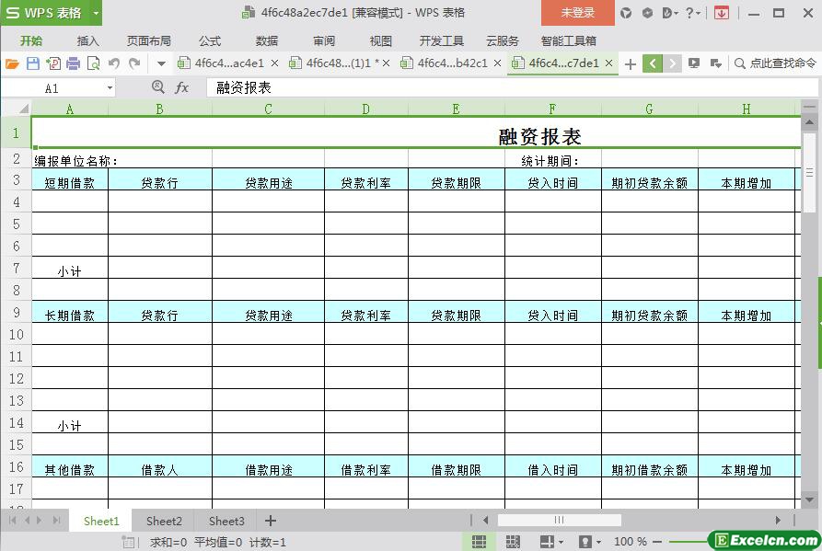Open the WPS 表格 application menu dropdown
Screen dimensions: 822x551
(x=96, y=13)
